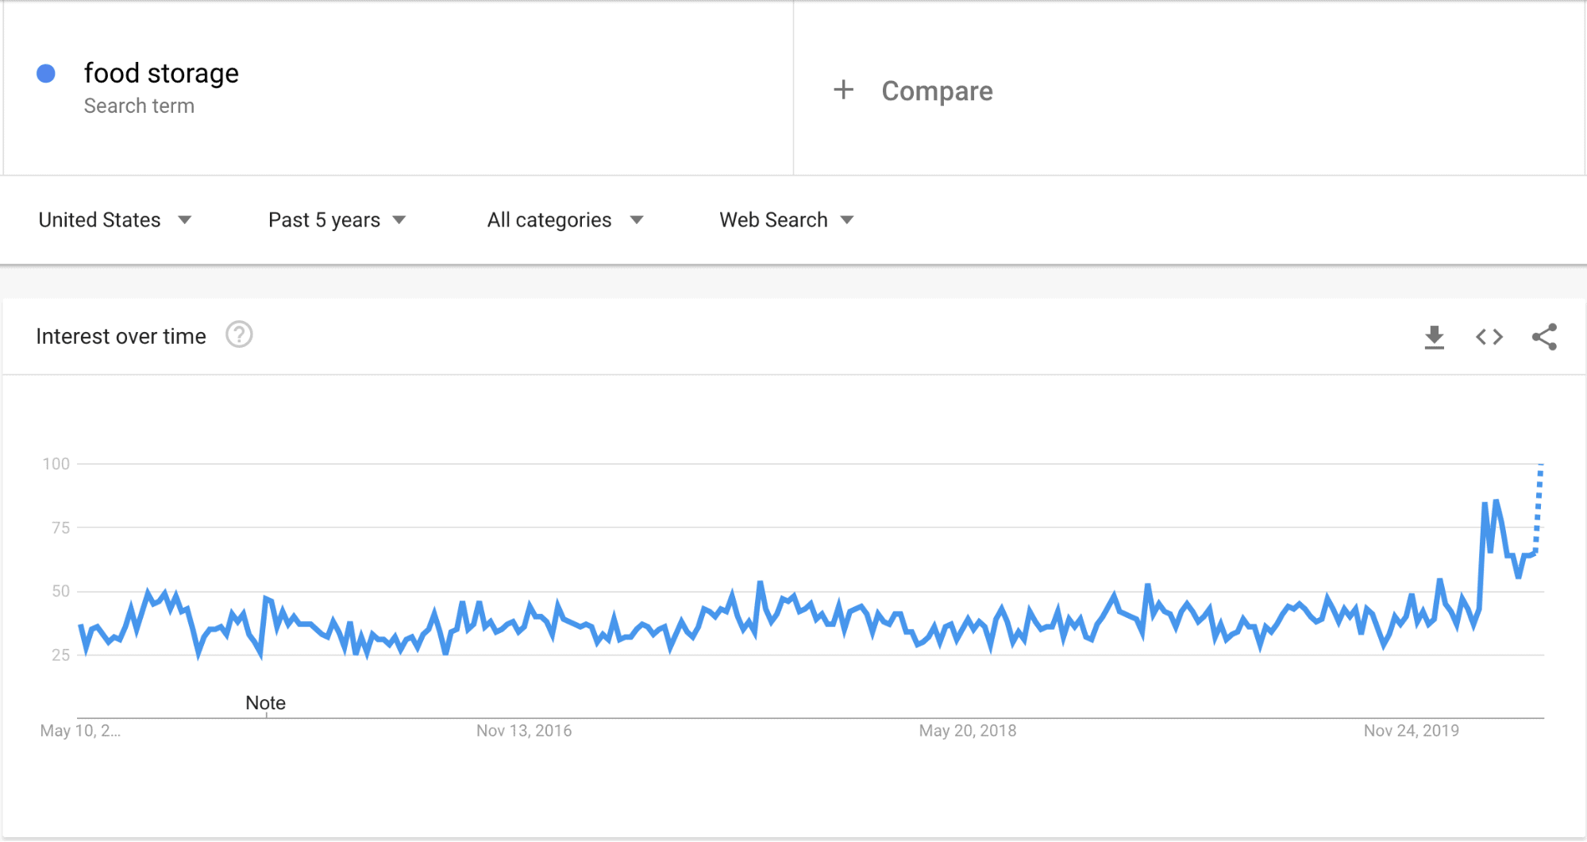This screenshot has width=1587, height=842.
Task: Click the 100 value on the y-axis
Action: coord(56,464)
